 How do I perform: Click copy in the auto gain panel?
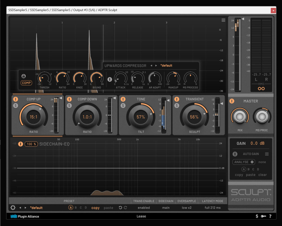tap(239, 175)
